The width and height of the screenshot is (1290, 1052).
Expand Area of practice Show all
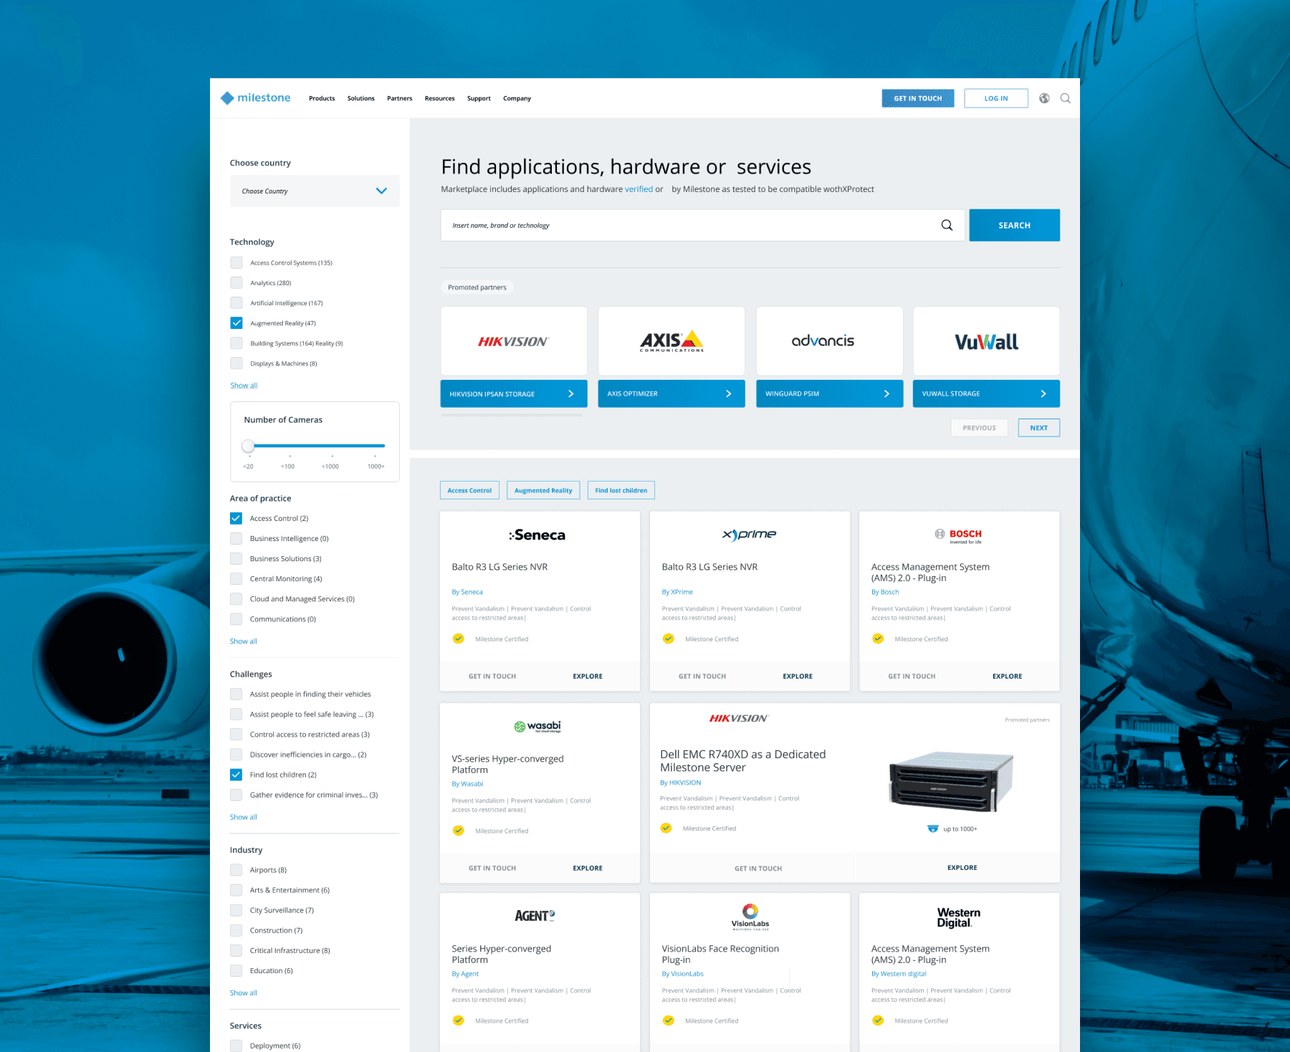tap(243, 641)
